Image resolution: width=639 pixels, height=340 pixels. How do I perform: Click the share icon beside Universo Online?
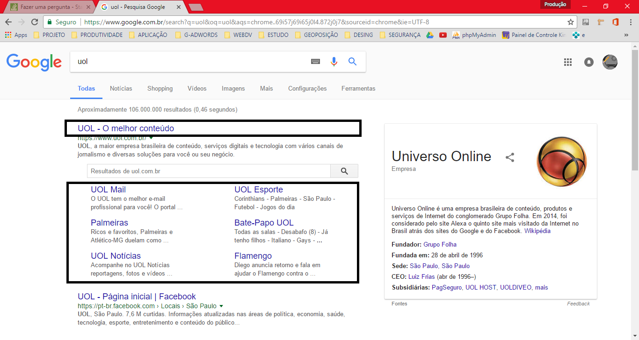pos(510,157)
